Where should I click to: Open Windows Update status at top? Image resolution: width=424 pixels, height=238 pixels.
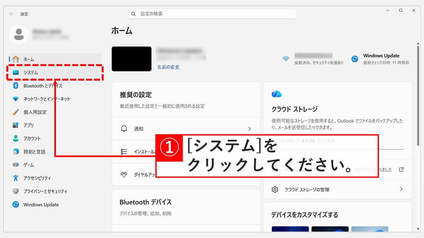(x=380, y=59)
